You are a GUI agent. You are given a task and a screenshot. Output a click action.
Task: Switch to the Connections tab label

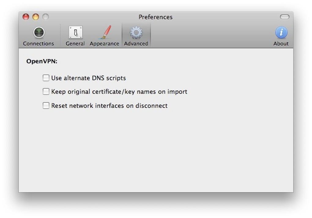[x=39, y=44]
